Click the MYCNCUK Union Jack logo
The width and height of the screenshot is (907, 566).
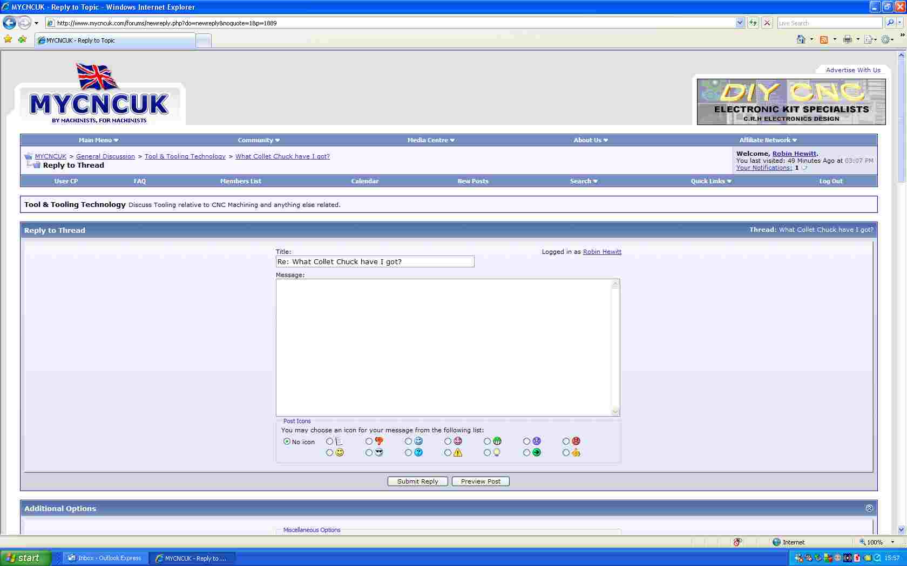99,93
